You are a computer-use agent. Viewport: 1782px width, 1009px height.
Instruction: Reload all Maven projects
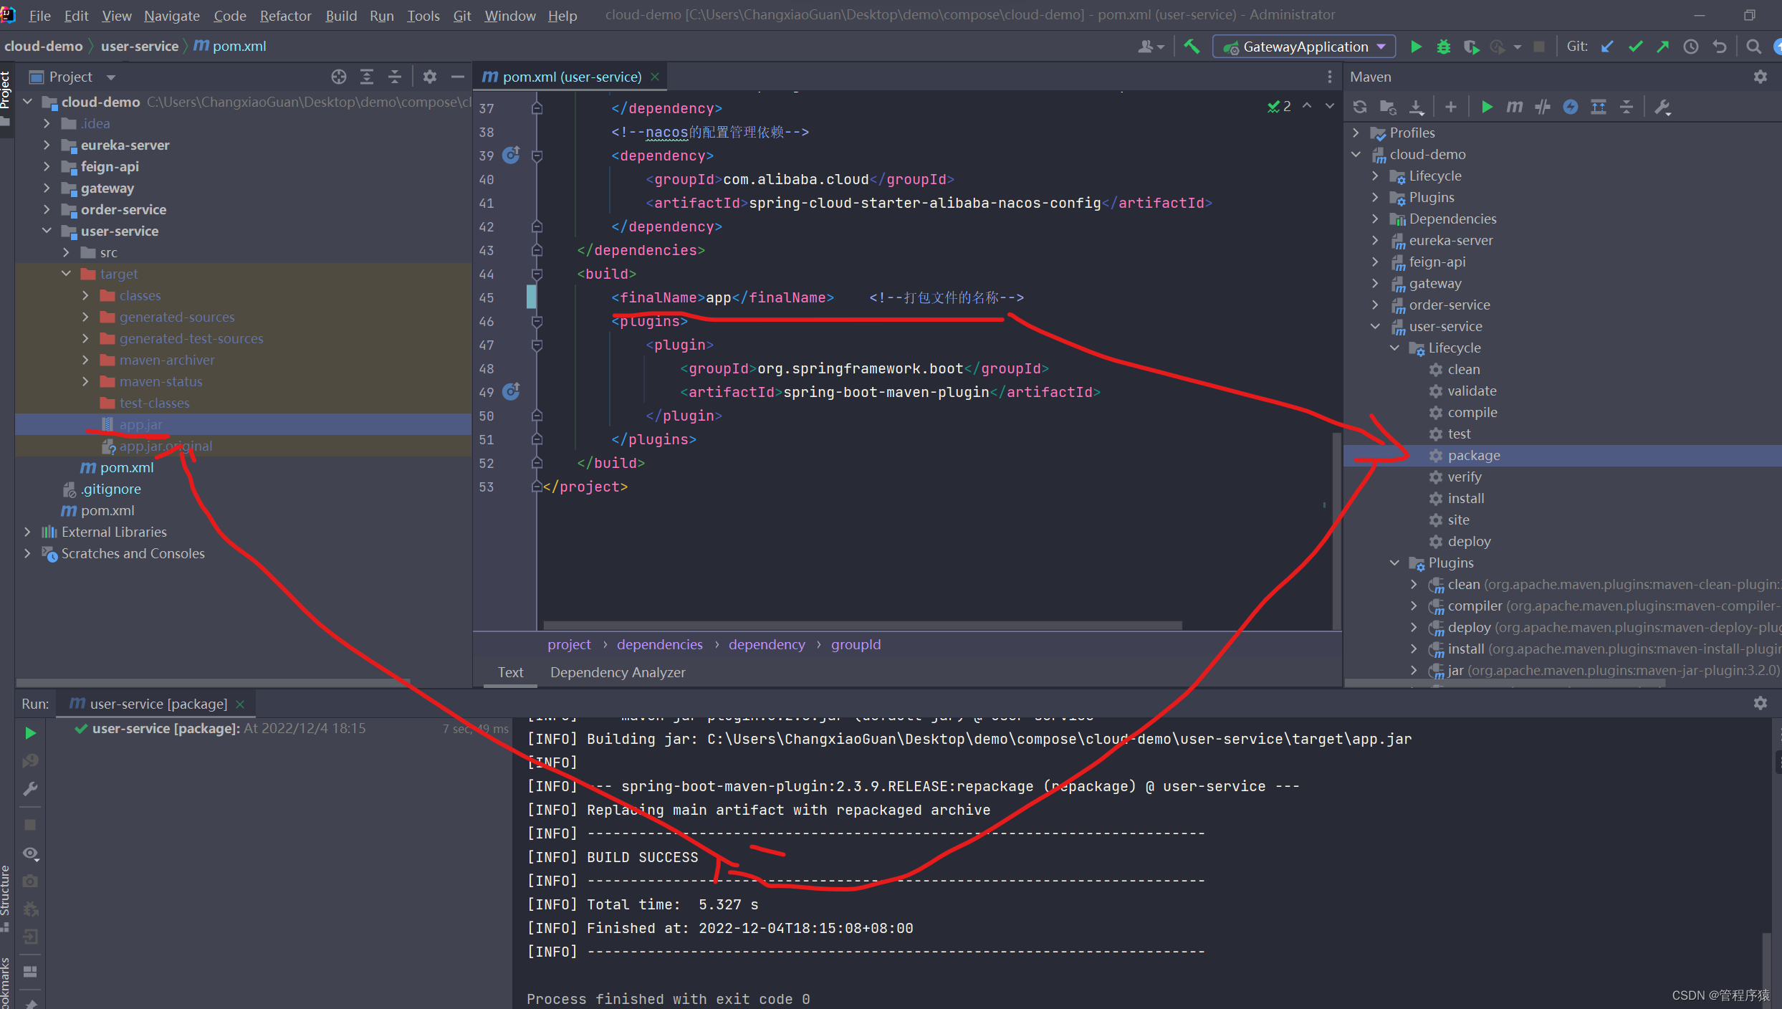point(1359,107)
